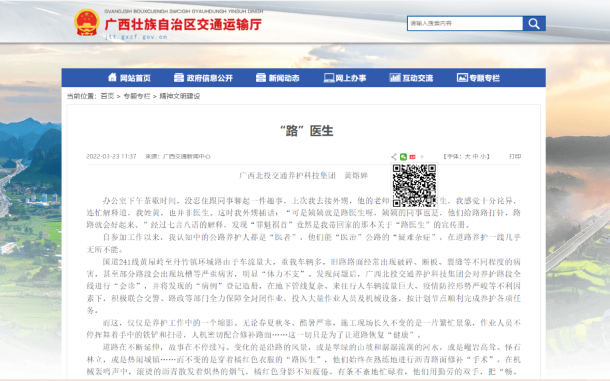Click the magnifier search button
This screenshot has width=610, height=381.
(x=534, y=23)
